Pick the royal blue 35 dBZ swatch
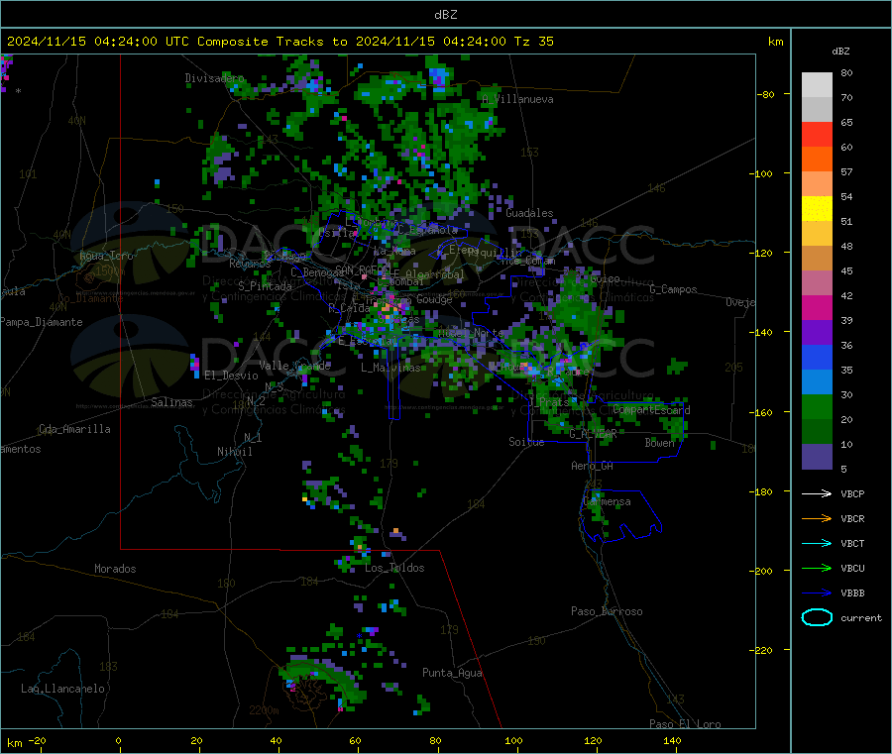 817,357
